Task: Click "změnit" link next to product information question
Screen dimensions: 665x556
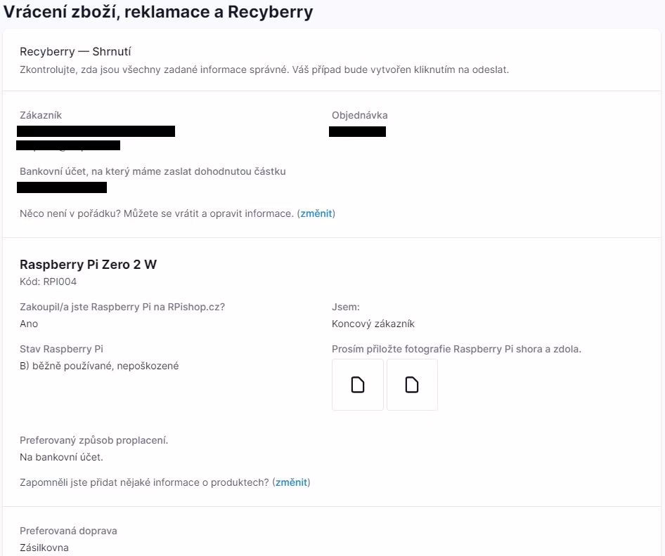Action: click(x=291, y=482)
